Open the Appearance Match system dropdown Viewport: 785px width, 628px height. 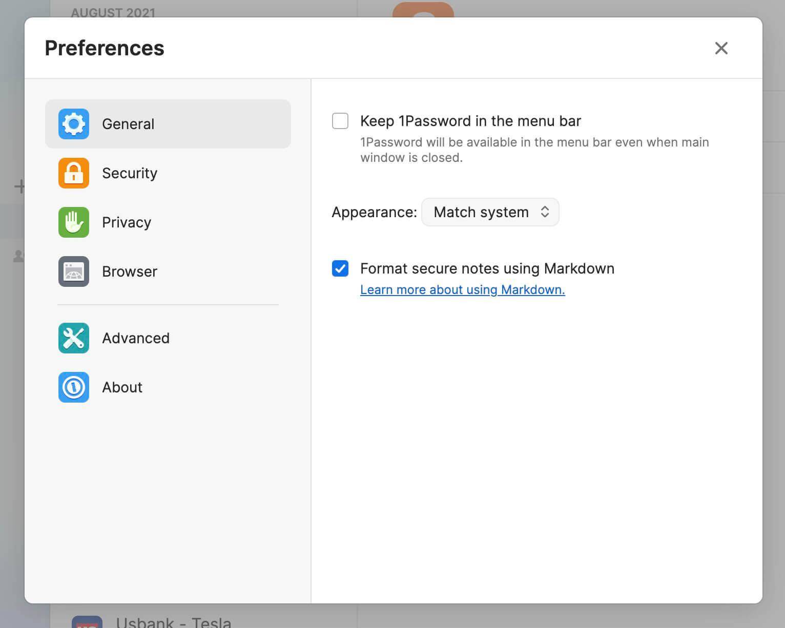(x=490, y=212)
